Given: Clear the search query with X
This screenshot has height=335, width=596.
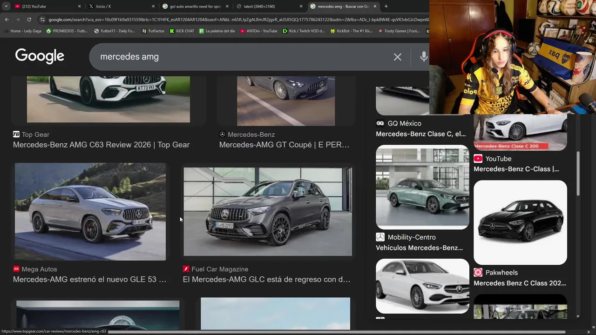Looking at the screenshot, I should [397, 57].
